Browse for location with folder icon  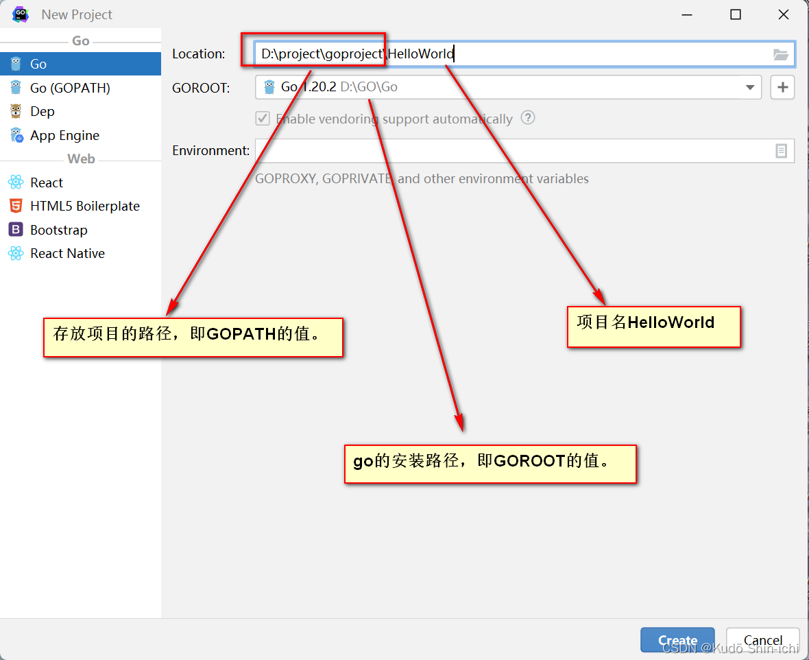click(x=781, y=54)
